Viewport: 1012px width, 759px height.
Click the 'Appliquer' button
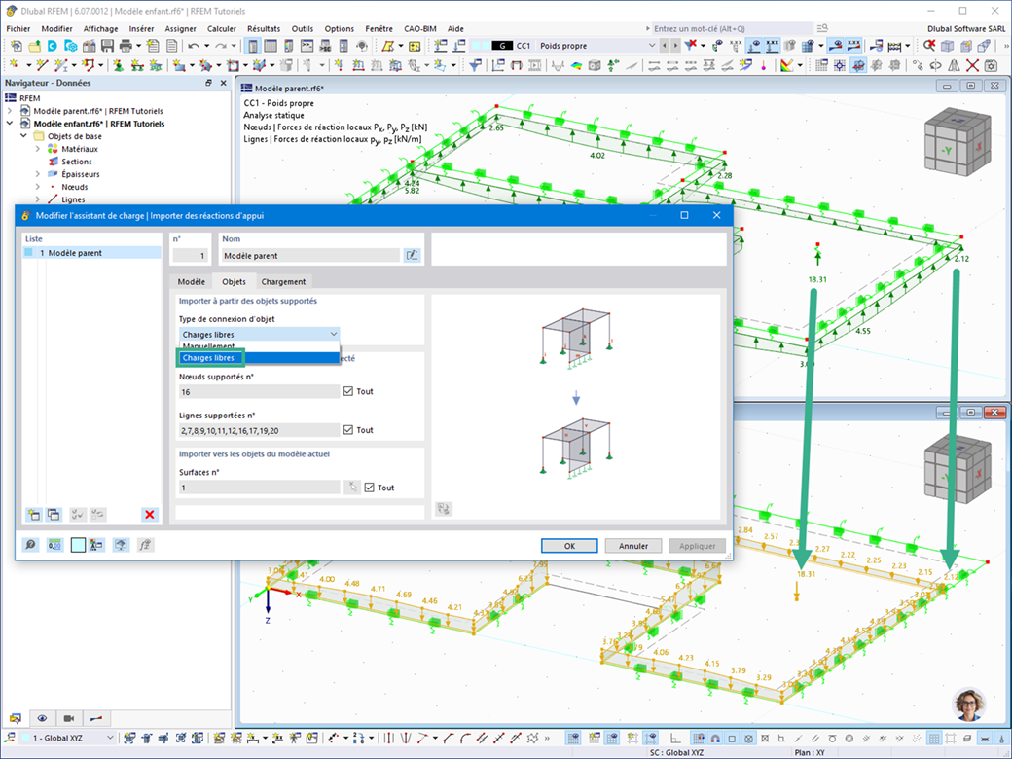[697, 546]
